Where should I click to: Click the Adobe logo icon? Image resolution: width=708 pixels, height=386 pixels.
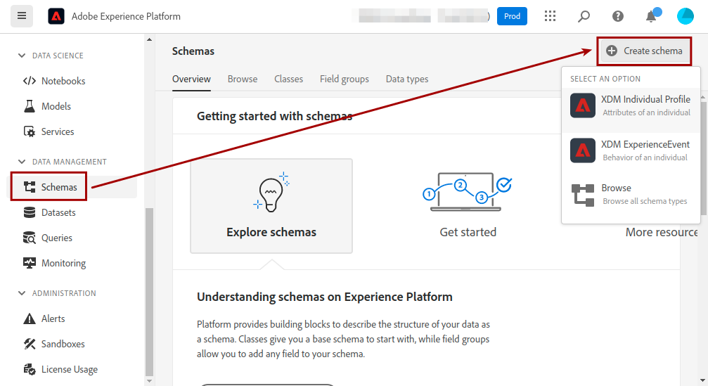click(x=56, y=16)
